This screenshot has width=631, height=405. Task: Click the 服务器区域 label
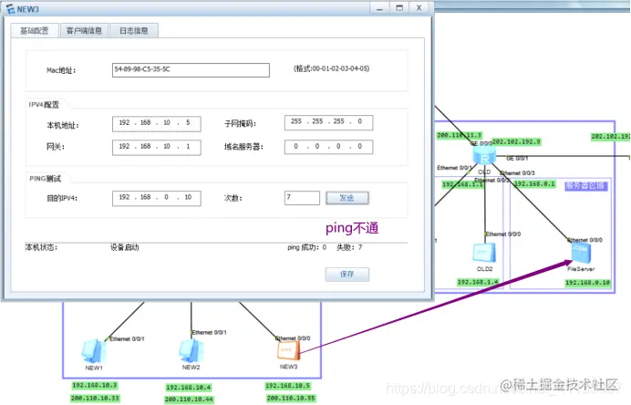click(586, 186)
